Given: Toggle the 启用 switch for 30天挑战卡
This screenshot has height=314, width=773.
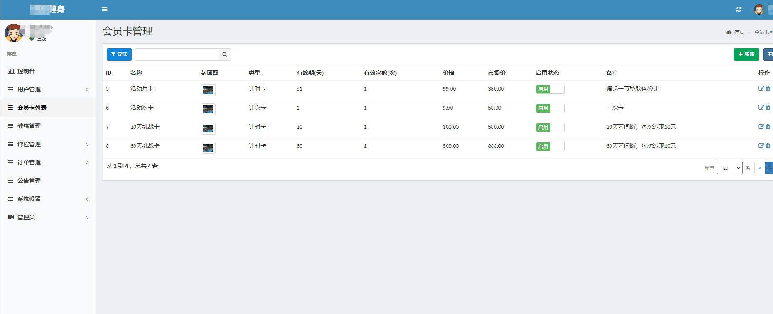Looking at the screenshot, I should click(550, 128).
